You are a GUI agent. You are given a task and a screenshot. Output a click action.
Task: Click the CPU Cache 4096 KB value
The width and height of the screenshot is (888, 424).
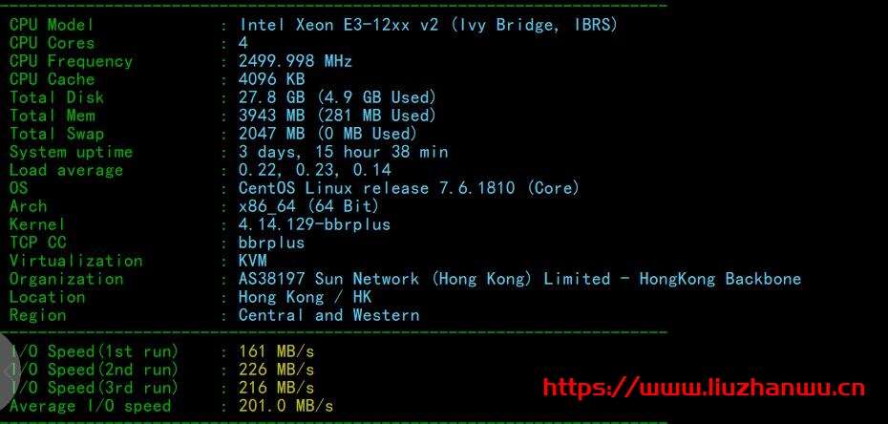(x=271, y=79)
